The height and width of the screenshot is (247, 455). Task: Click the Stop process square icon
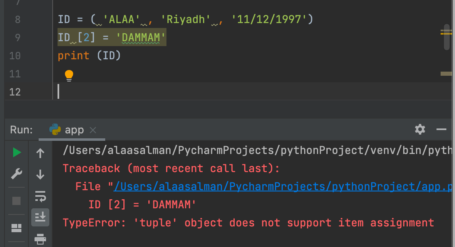point(16,201)
